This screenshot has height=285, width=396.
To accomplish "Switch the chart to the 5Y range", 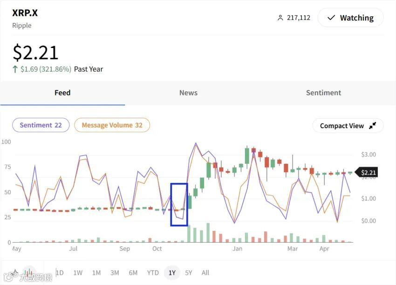I will coord(188,272).
